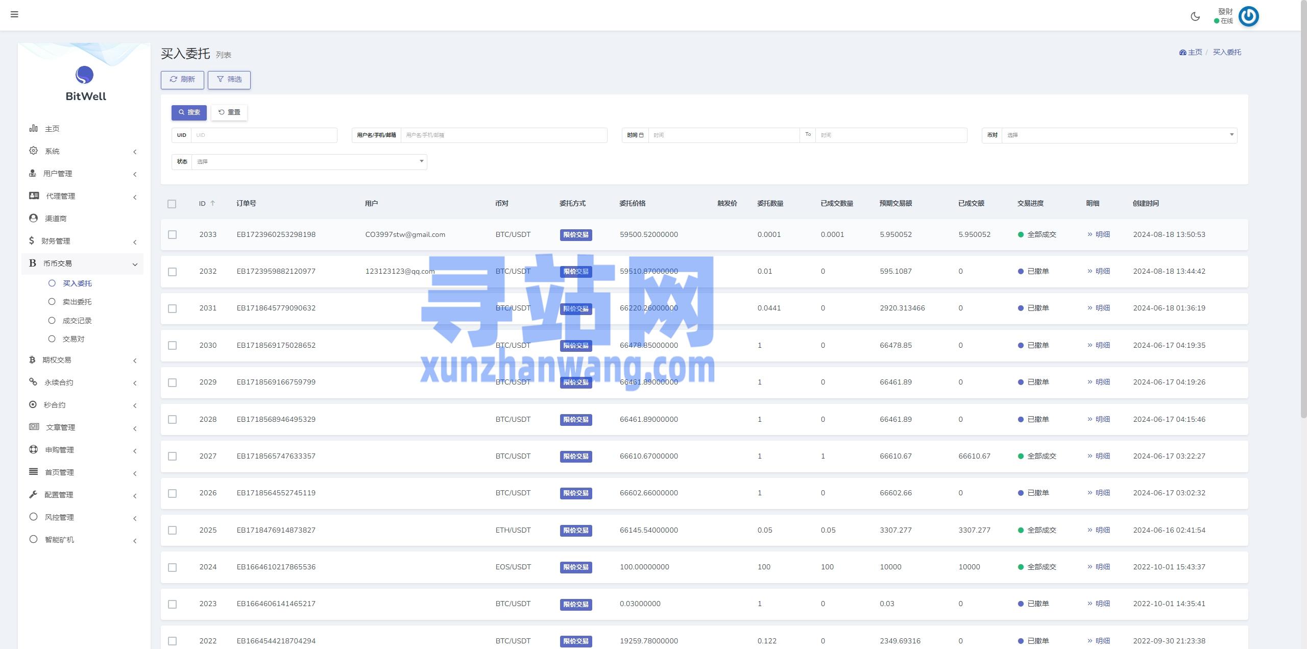
Task: Click the 重置 reset button
Action: click(229, 112)
